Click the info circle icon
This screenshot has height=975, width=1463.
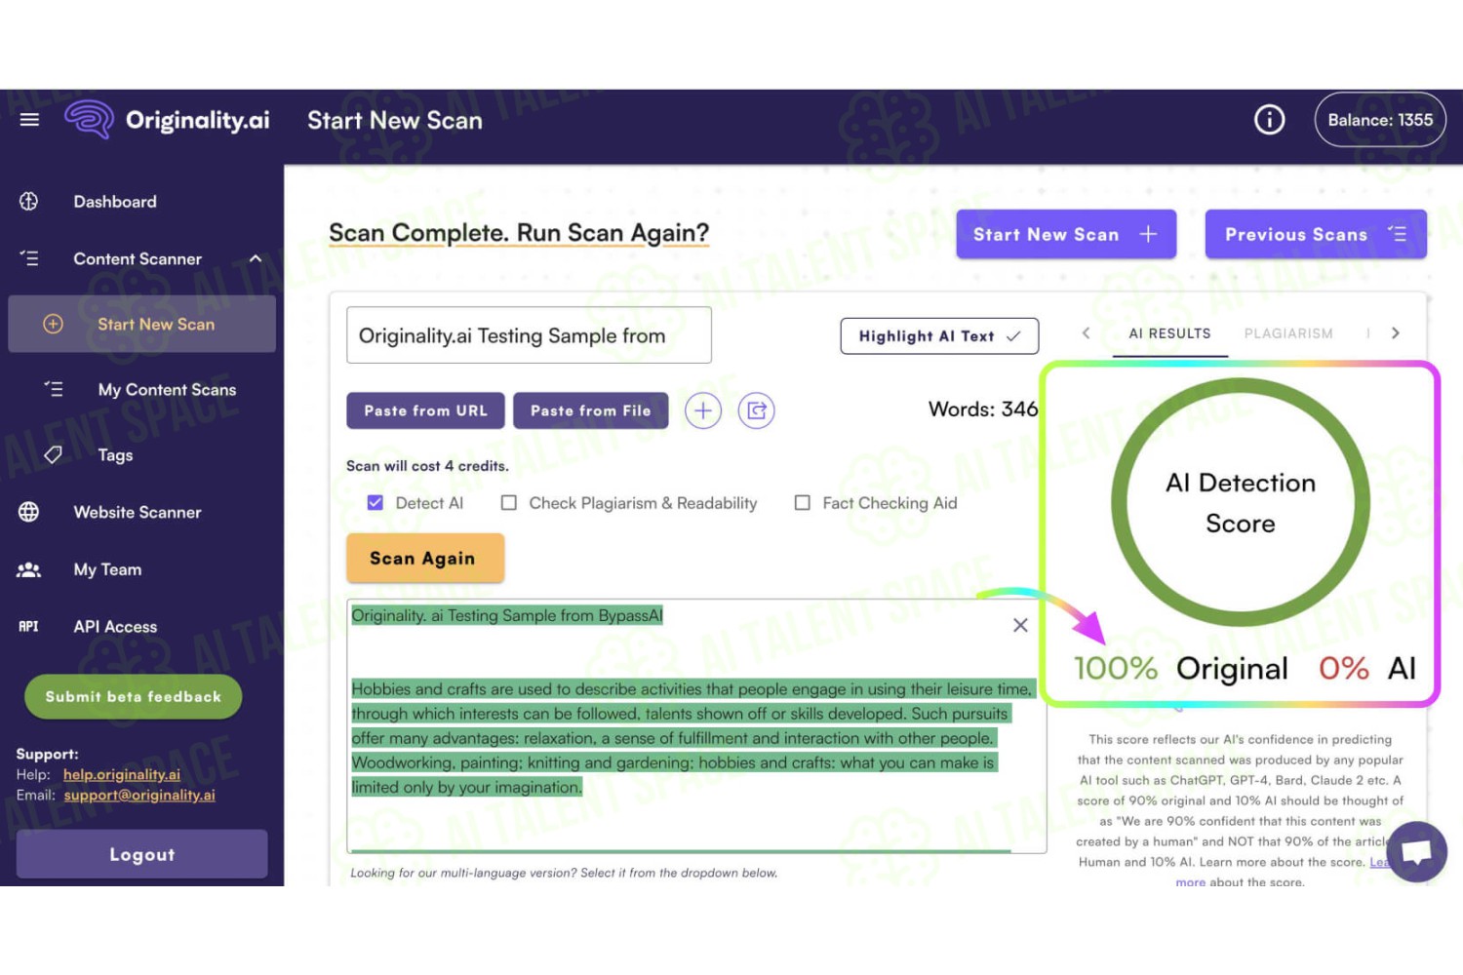(x=1269, y=120)
